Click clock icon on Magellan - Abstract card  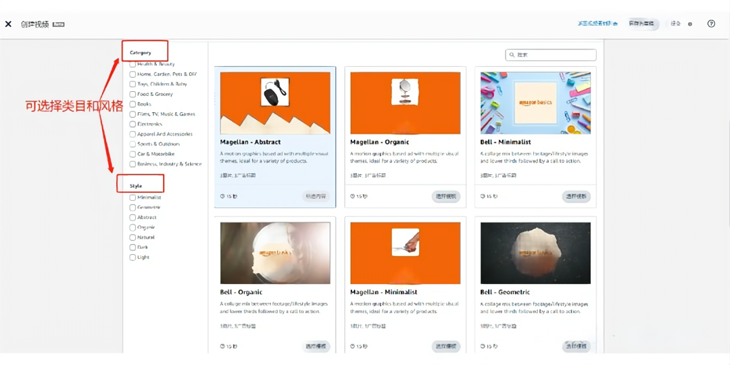click(x=222, y=197)
